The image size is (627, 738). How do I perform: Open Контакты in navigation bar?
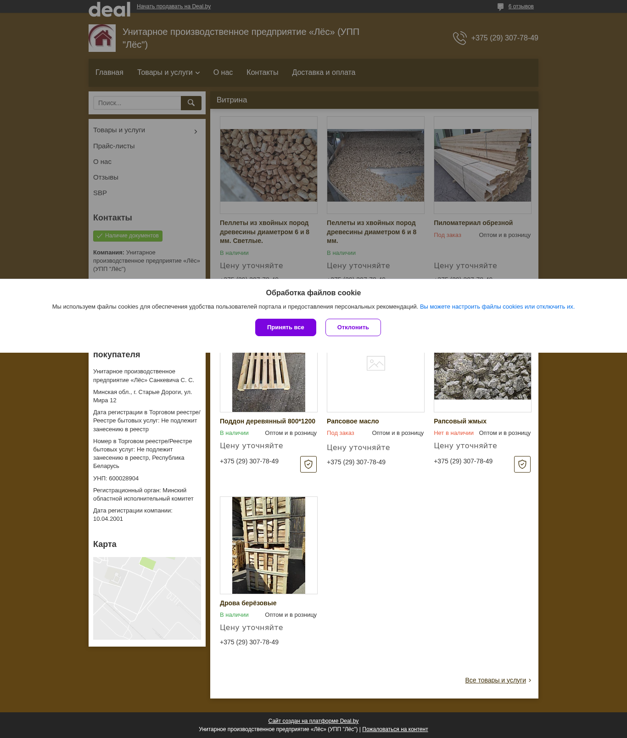(x=263, y=73)
